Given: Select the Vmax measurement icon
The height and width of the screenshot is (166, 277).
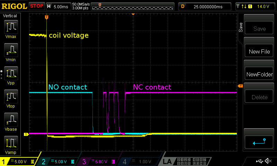Looking at the screenshot, I should [11, 27].
